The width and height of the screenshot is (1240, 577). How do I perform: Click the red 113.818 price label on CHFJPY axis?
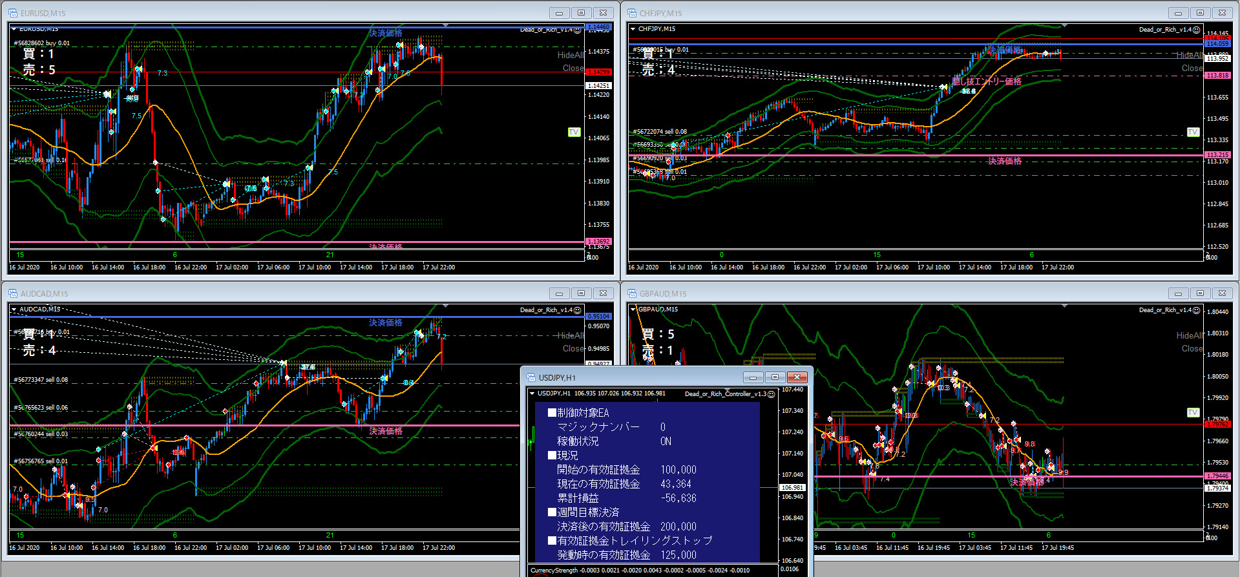pos(1217,76)
